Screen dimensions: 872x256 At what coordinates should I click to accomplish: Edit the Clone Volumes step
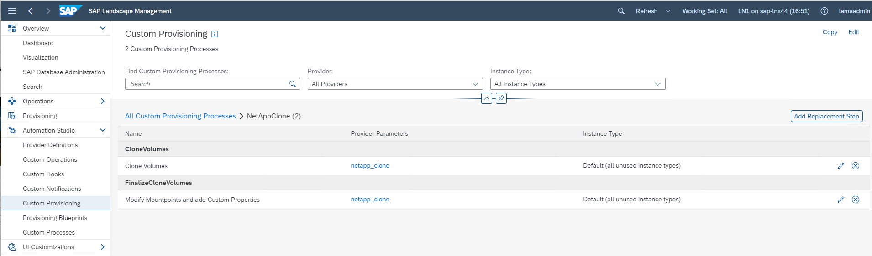(840, 166)
